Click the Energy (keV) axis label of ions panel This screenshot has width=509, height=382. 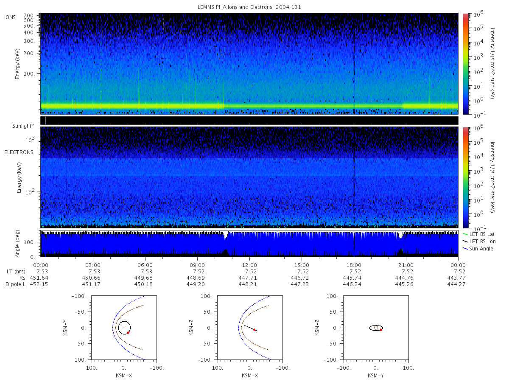pyautogui.click(x=18, y=64)
